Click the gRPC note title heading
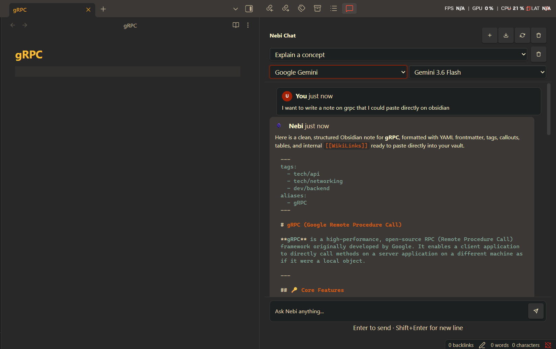The height and width of the screenshot is (349, 556). point(29,55)
